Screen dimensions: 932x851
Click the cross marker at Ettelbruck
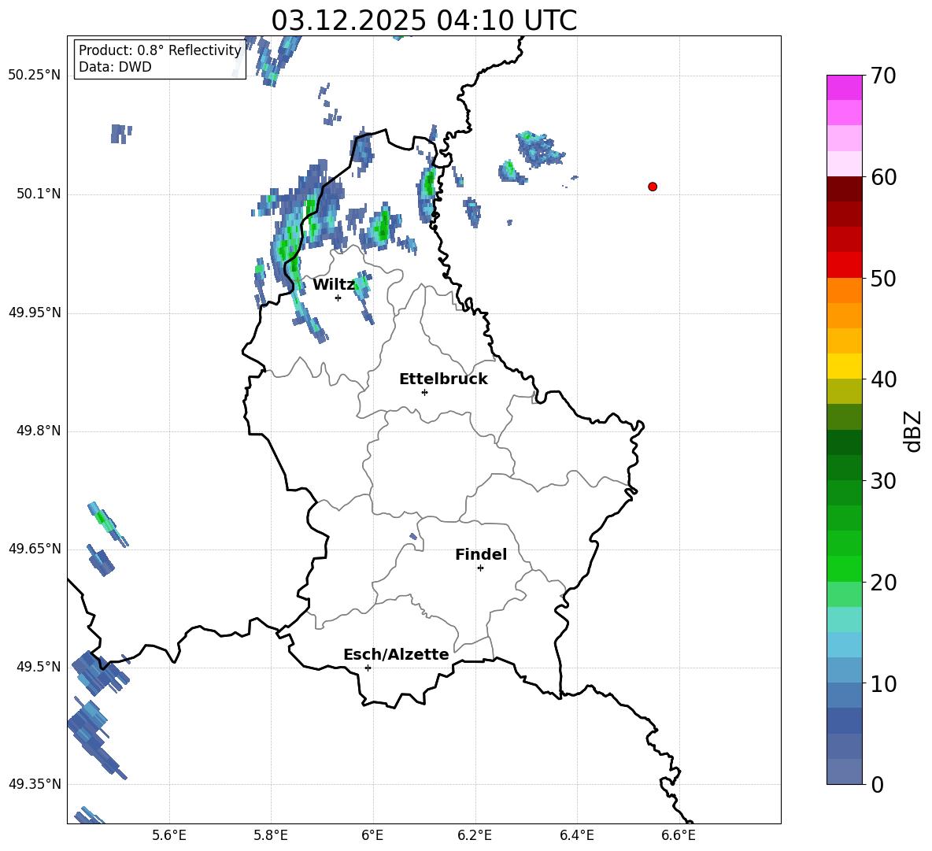click(424, 392)
